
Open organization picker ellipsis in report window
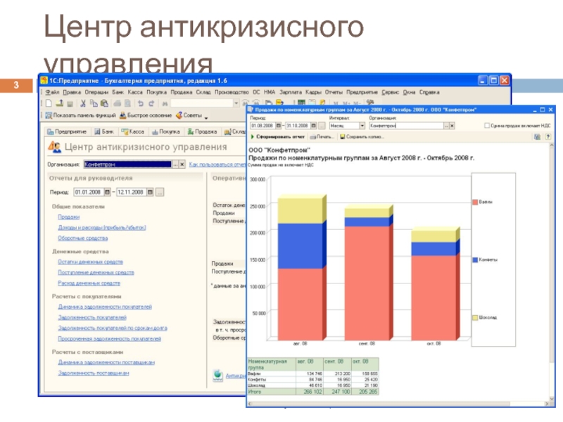coord(446,126)
